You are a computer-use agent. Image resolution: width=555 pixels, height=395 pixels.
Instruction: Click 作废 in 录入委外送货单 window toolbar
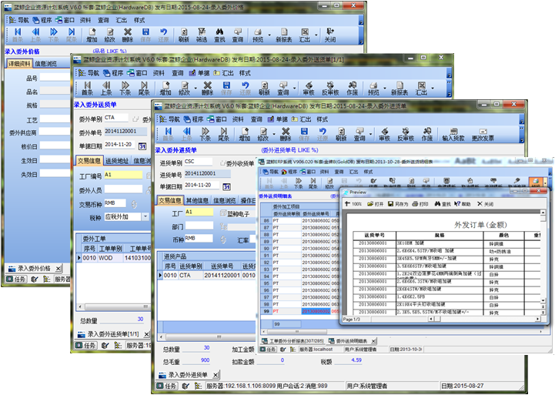(x=352, y=89)
